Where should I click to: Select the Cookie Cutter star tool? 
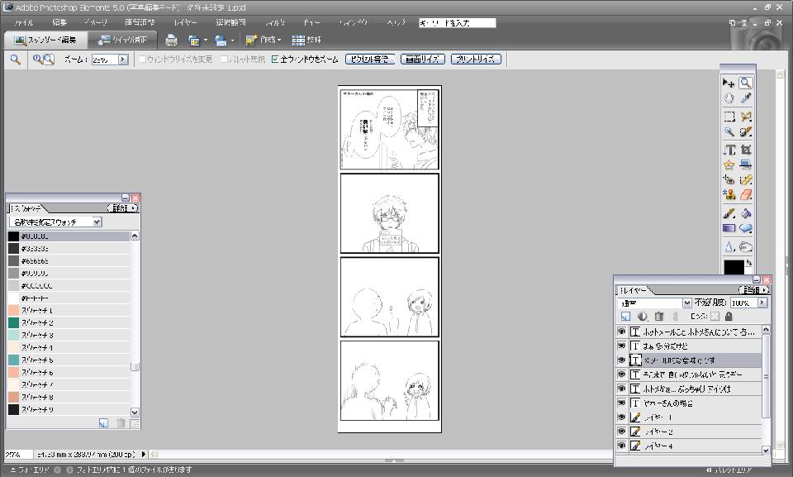click(729, 165)
